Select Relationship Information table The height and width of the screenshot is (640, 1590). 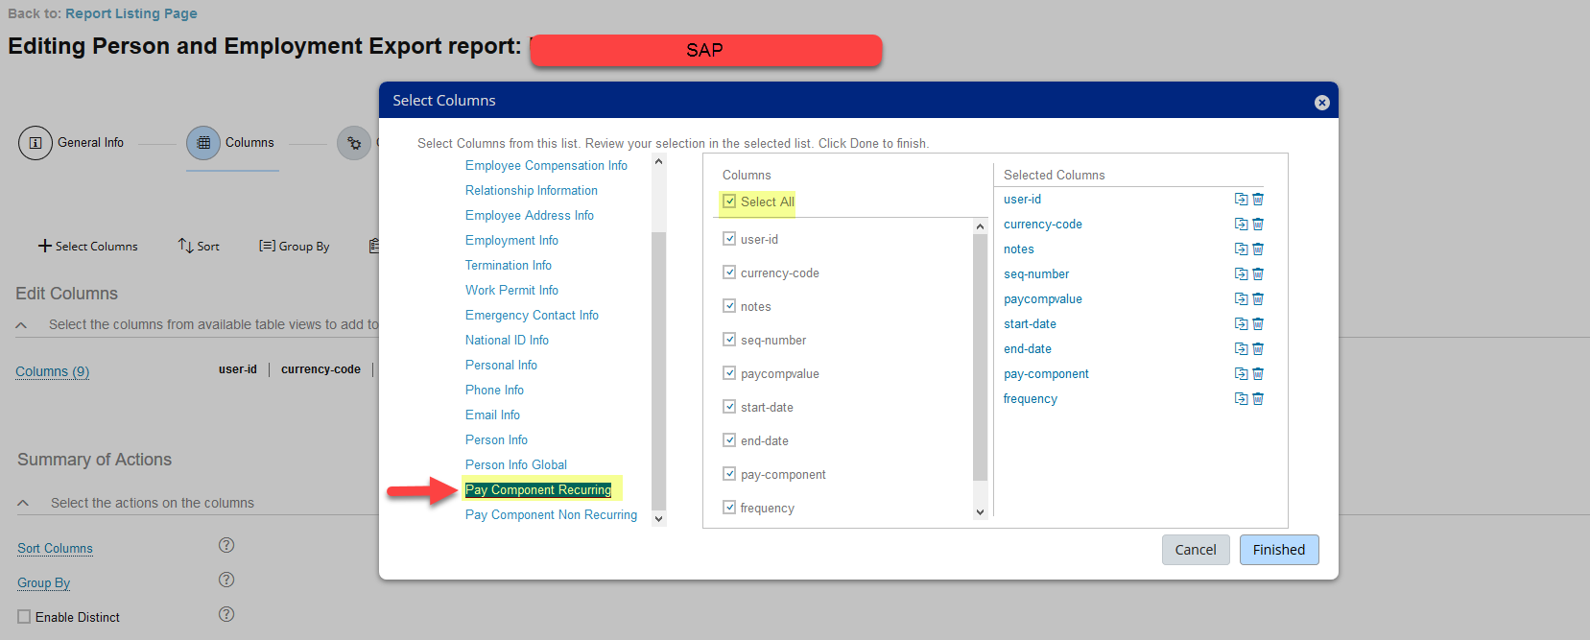tap(532, 191)
